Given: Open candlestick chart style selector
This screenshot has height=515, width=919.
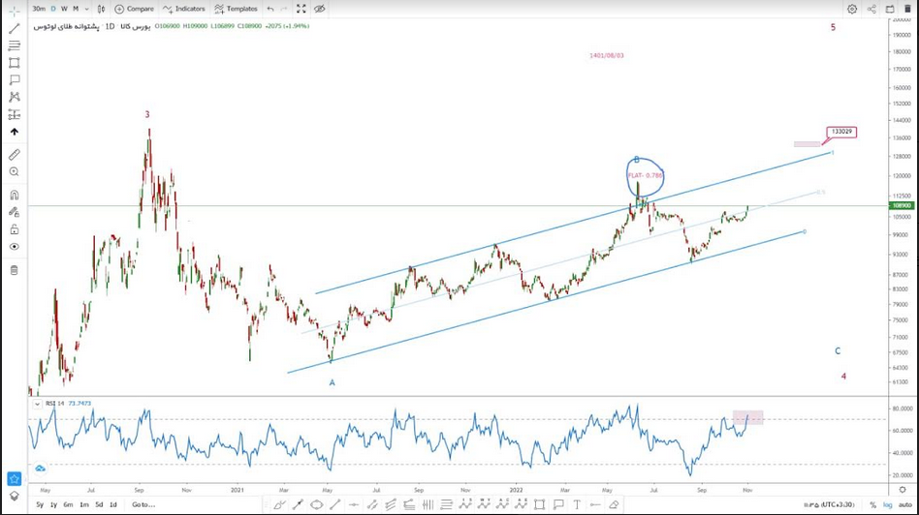Looking at the screenshot, I should click(100, 9).
